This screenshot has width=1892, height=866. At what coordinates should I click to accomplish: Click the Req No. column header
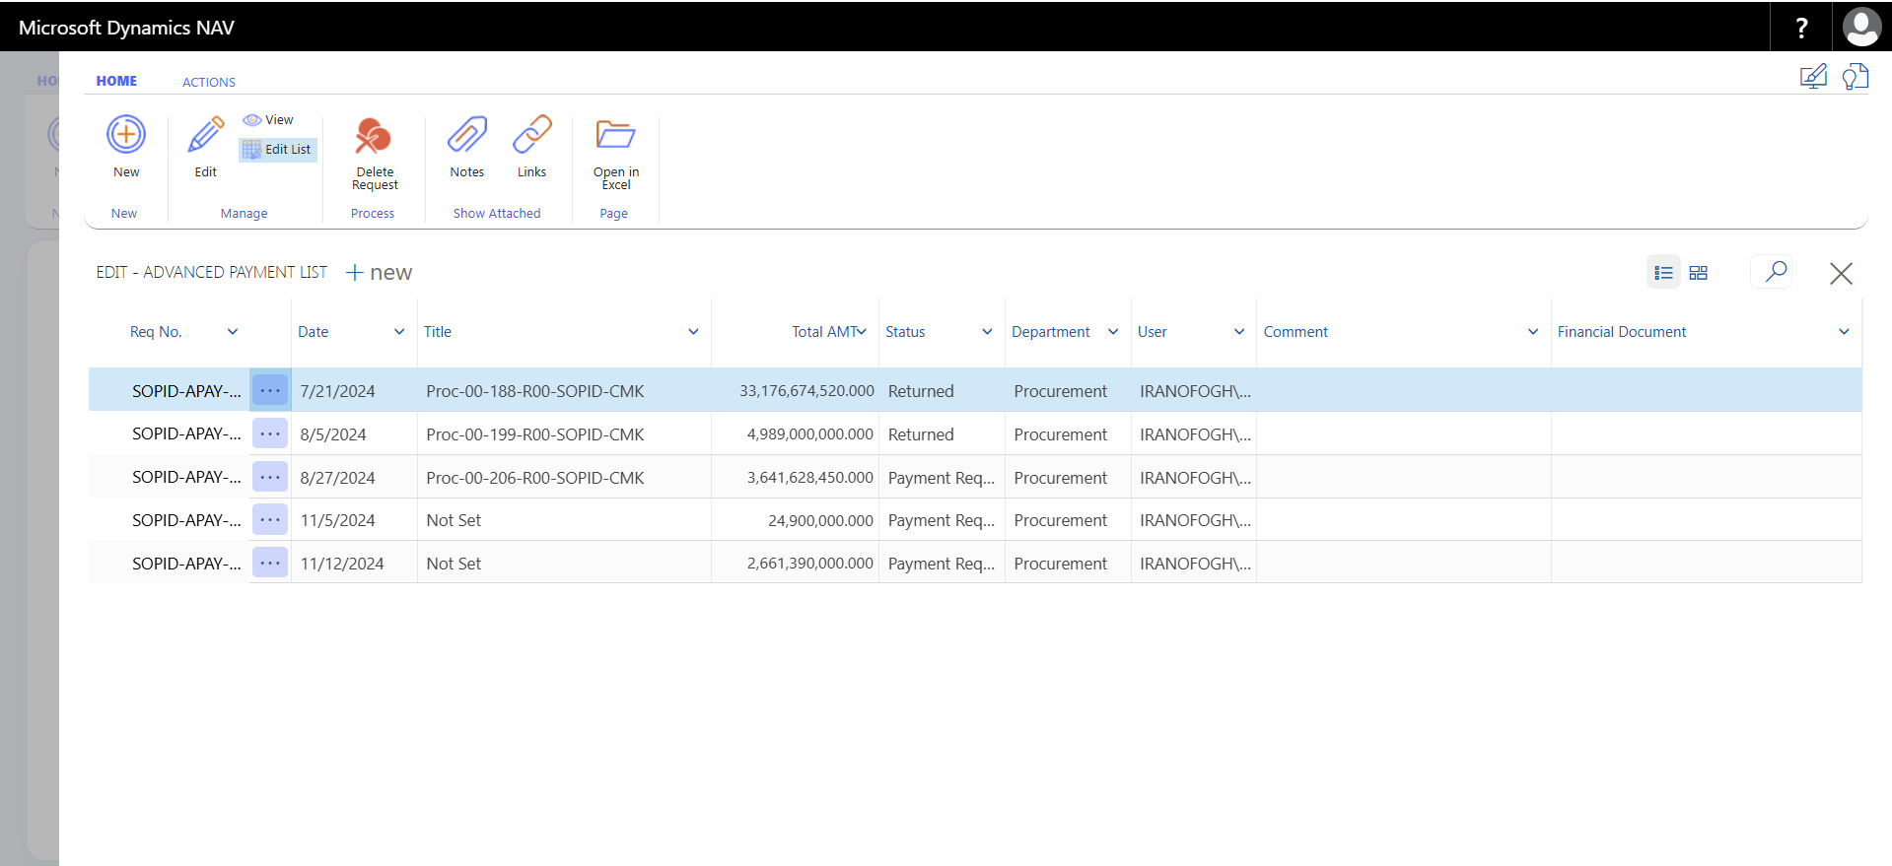click(x=156, y=332)
